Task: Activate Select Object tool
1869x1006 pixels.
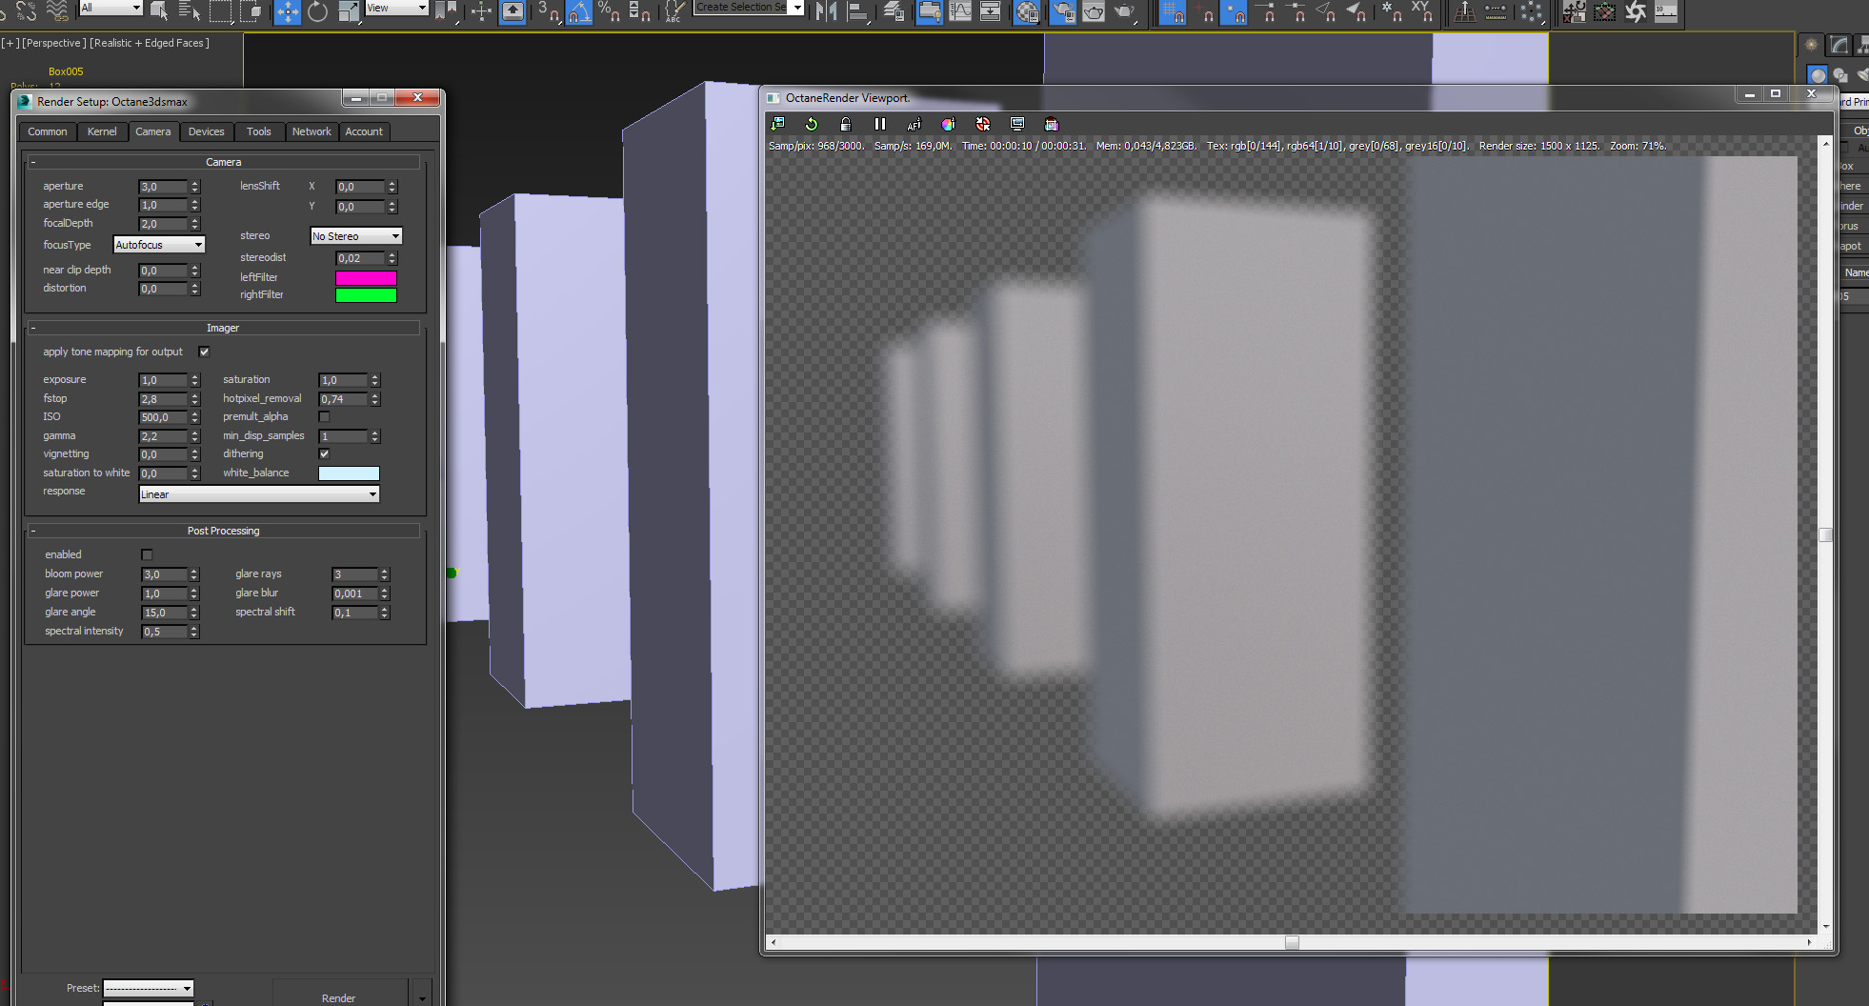Action: click(159, 11)
